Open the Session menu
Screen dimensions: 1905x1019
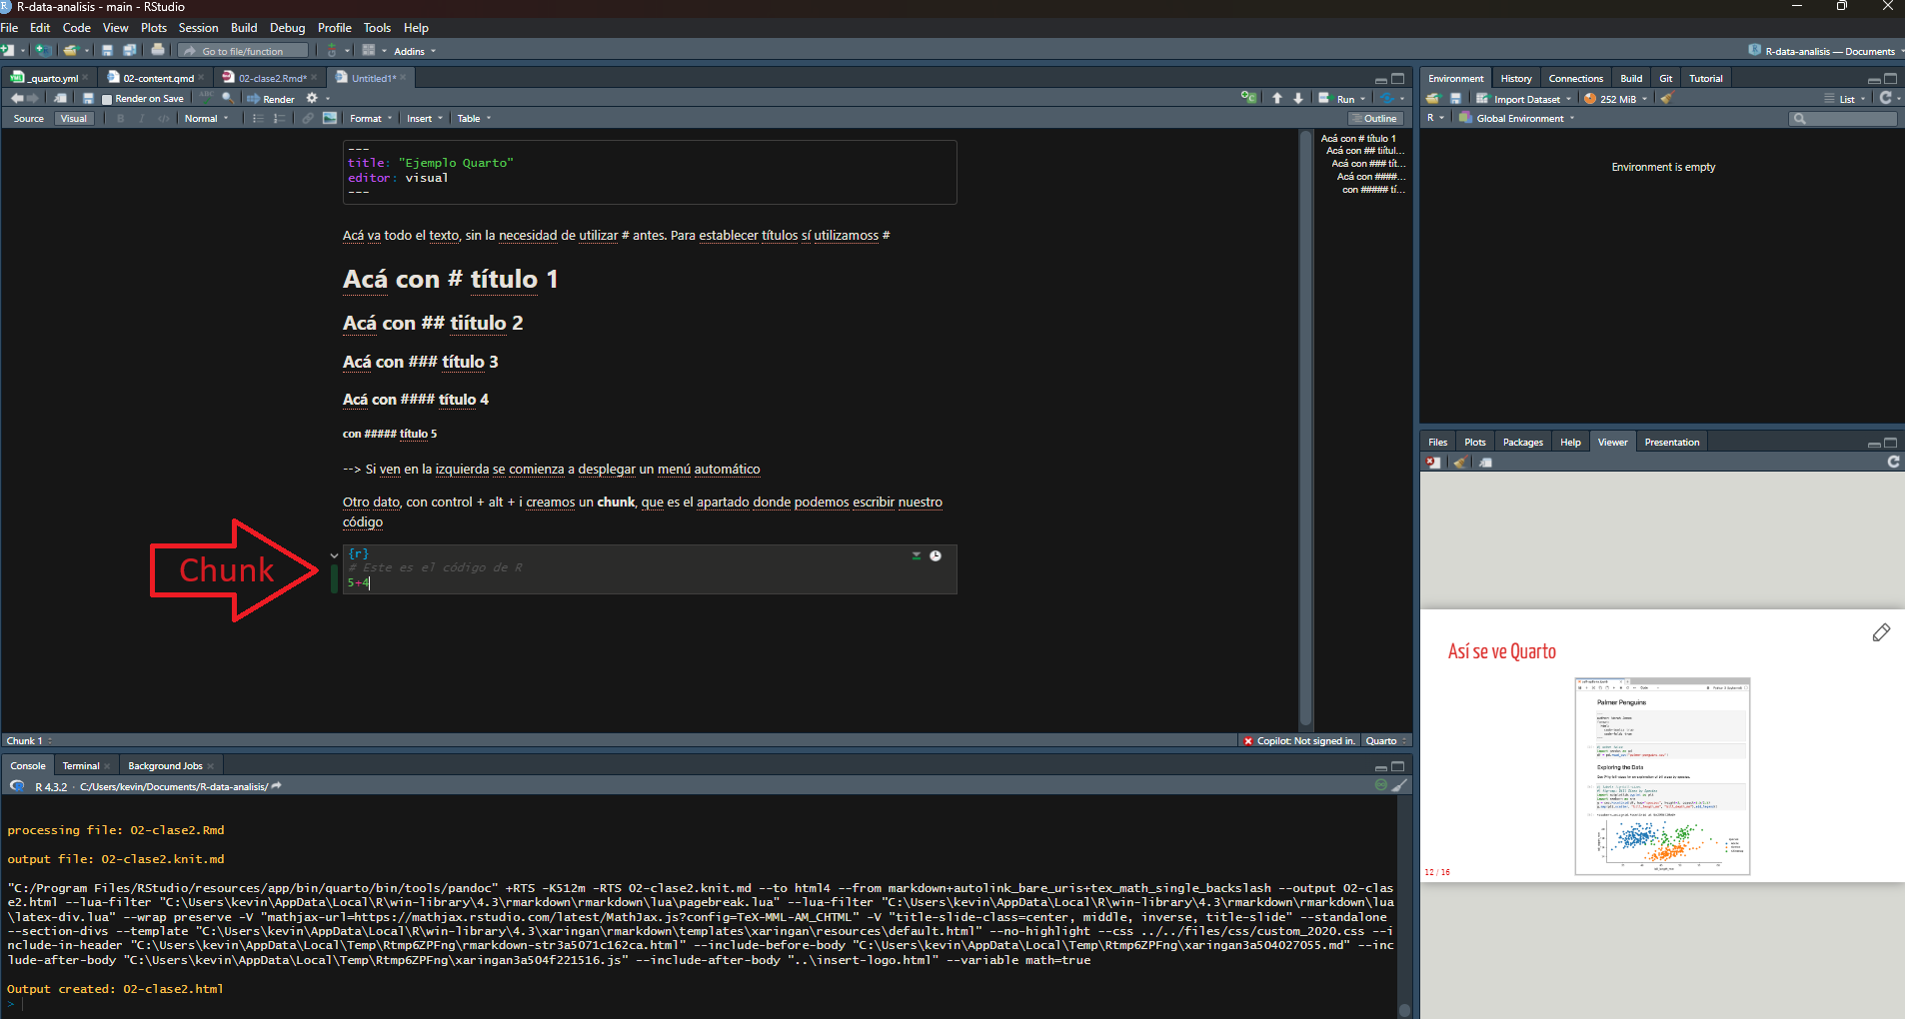pos(198,28)
